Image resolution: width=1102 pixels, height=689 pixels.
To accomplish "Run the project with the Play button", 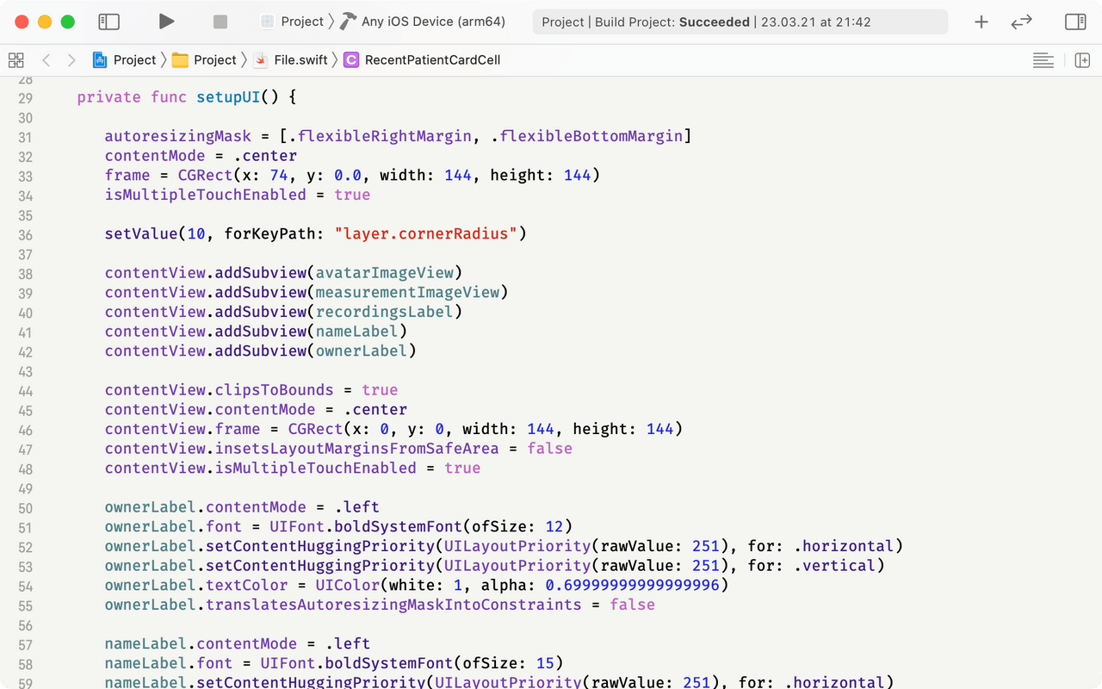I will (166, 22).
